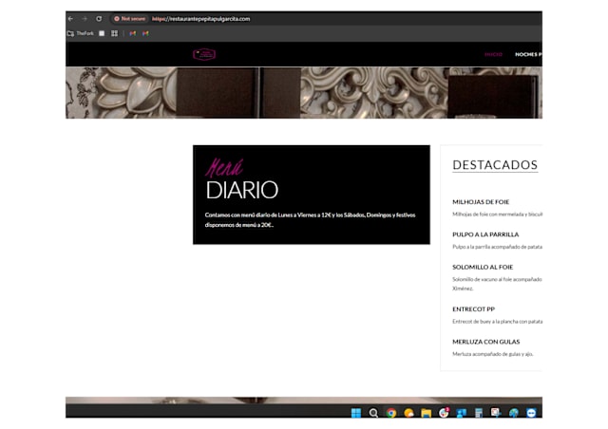Click the taskbar search magnifier
The width and height of the screenshot is (608, 429).
point(373,413)
